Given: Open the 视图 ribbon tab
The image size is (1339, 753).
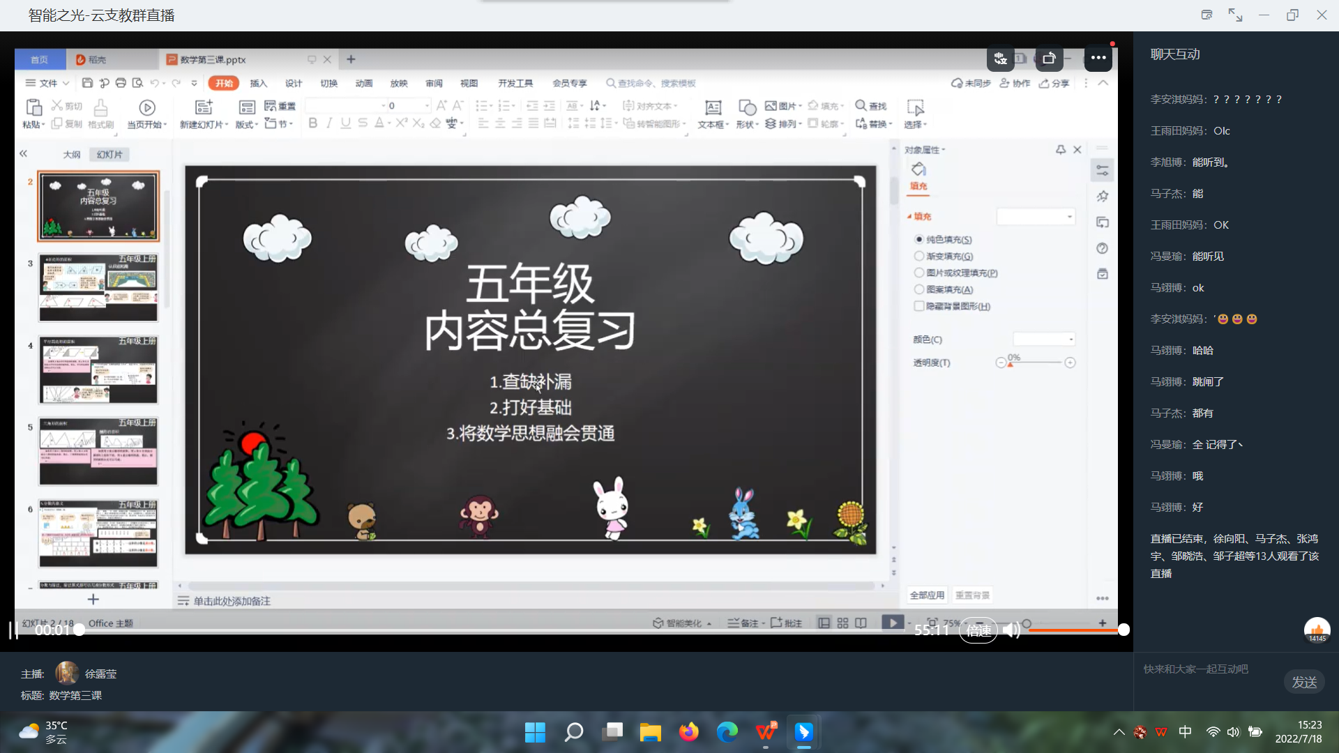Looking at the screenshot, I should click(469, 83).
